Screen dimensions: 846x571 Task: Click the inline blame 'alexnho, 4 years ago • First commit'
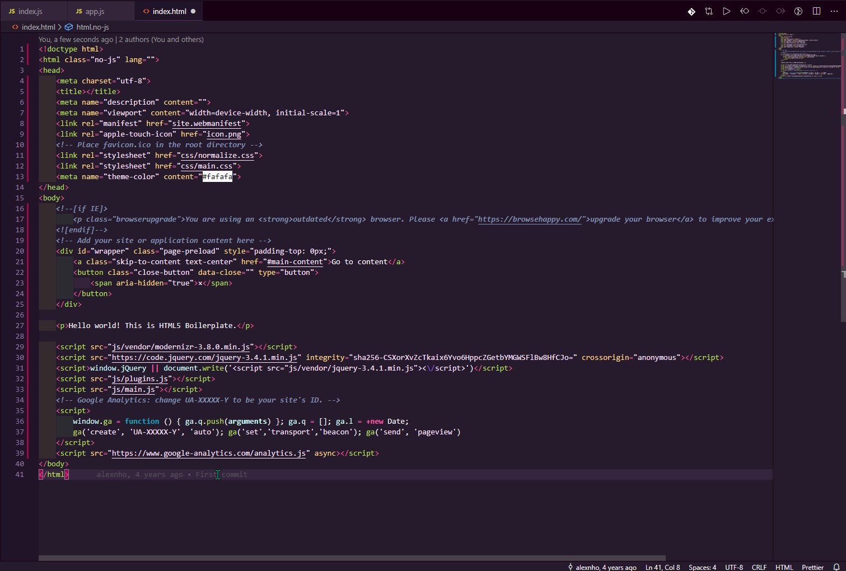click(x=171, y=474)
